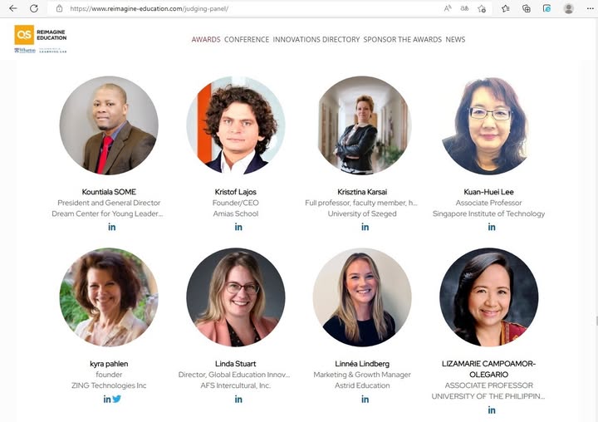This screenshot has height=422, width=598.
Task: Click the QS Reimagine Education logo
Action: tap(41, 39)
